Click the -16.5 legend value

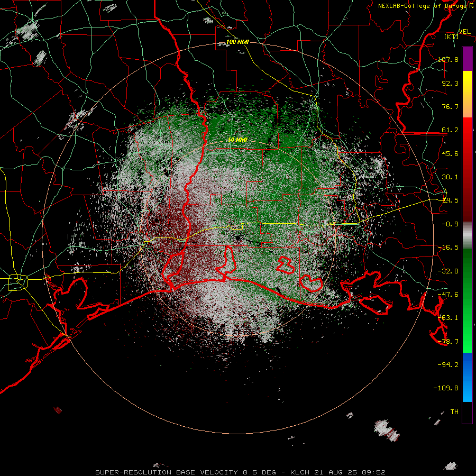coord(448,248)
